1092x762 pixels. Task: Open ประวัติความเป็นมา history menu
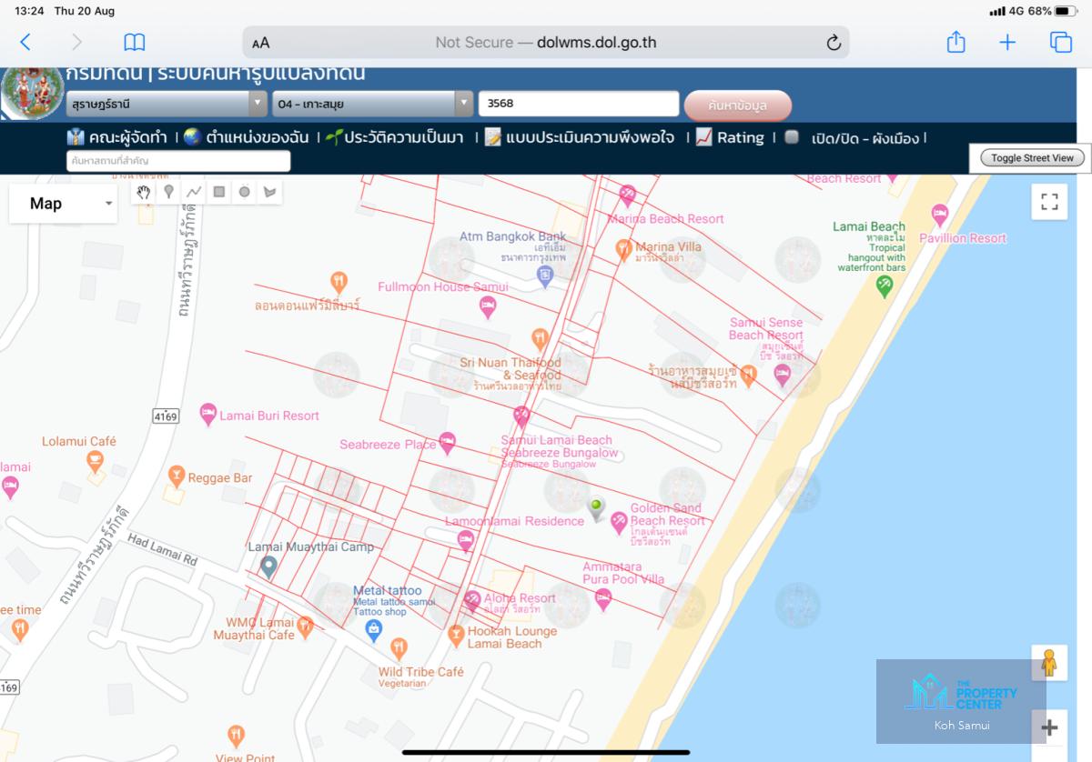[394, 137]
